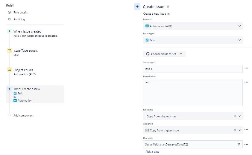This screenshot has height=155, width=252.
Task: Expand the Issue type dropdown chevron
Action: (240, 40)
